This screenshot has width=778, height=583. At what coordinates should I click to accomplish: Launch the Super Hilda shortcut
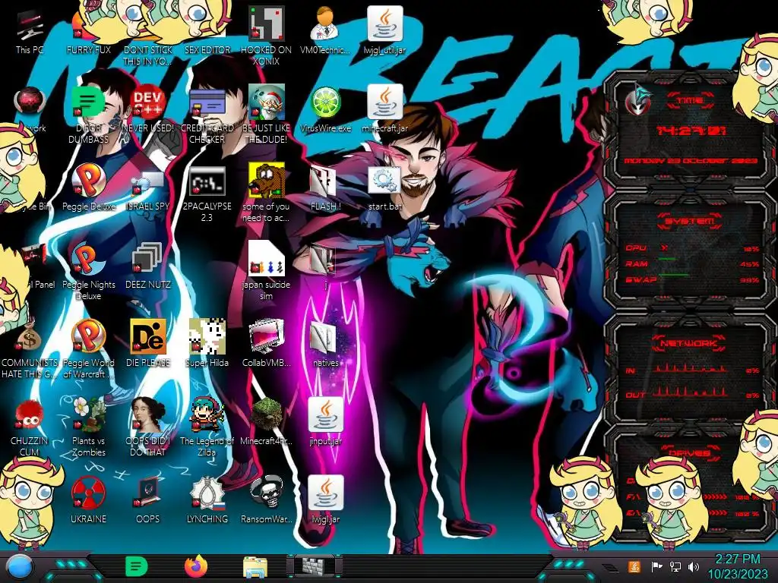click(207, 343)
